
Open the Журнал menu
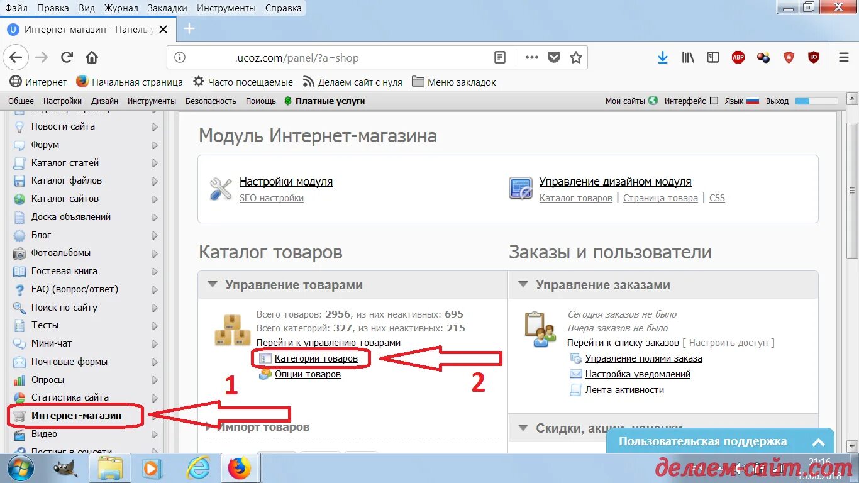pyautogui.click(x=121, y=8)
